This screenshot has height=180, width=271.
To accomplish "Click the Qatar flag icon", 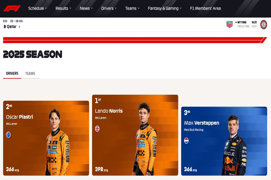I will 4,26.
